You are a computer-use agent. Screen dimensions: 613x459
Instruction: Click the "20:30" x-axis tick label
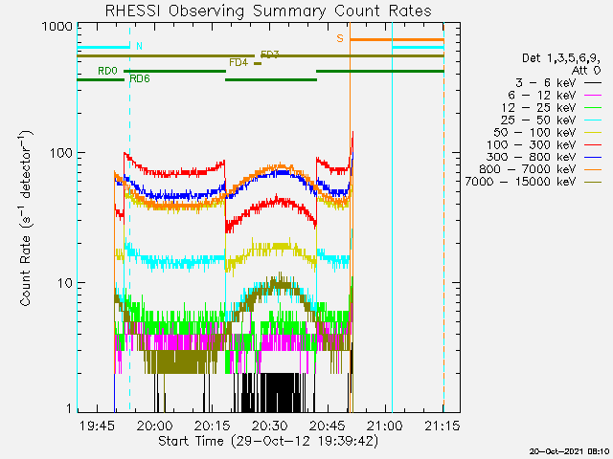(270, 426)
